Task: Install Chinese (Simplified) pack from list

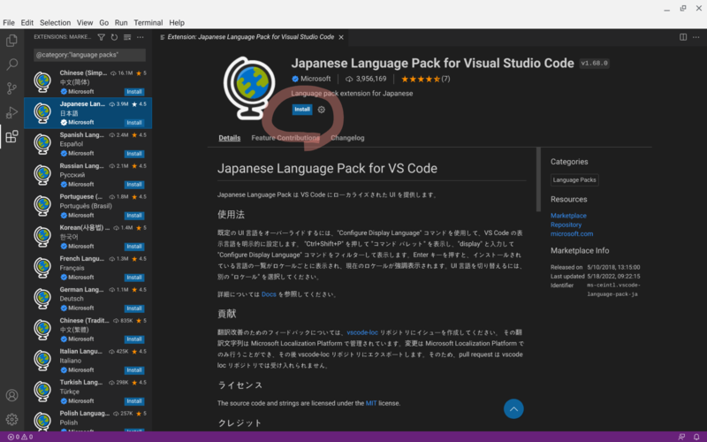Action: click(134, 92)
